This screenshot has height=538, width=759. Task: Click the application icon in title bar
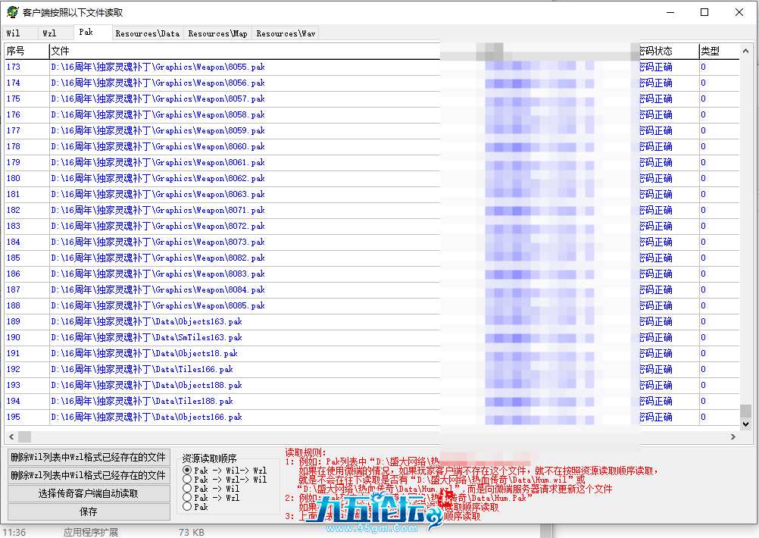[x=13, y=12]
